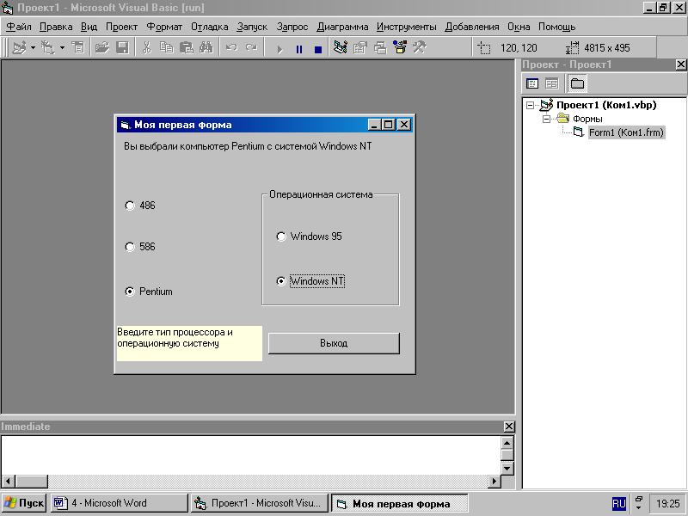Open the Запрос menu

[292, 27]
